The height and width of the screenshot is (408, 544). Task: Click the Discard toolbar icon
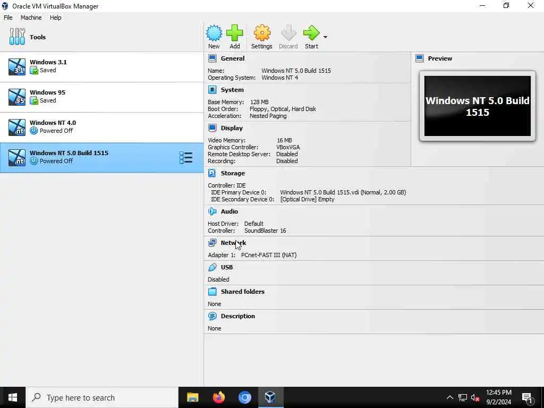click(x=288, y=33)
